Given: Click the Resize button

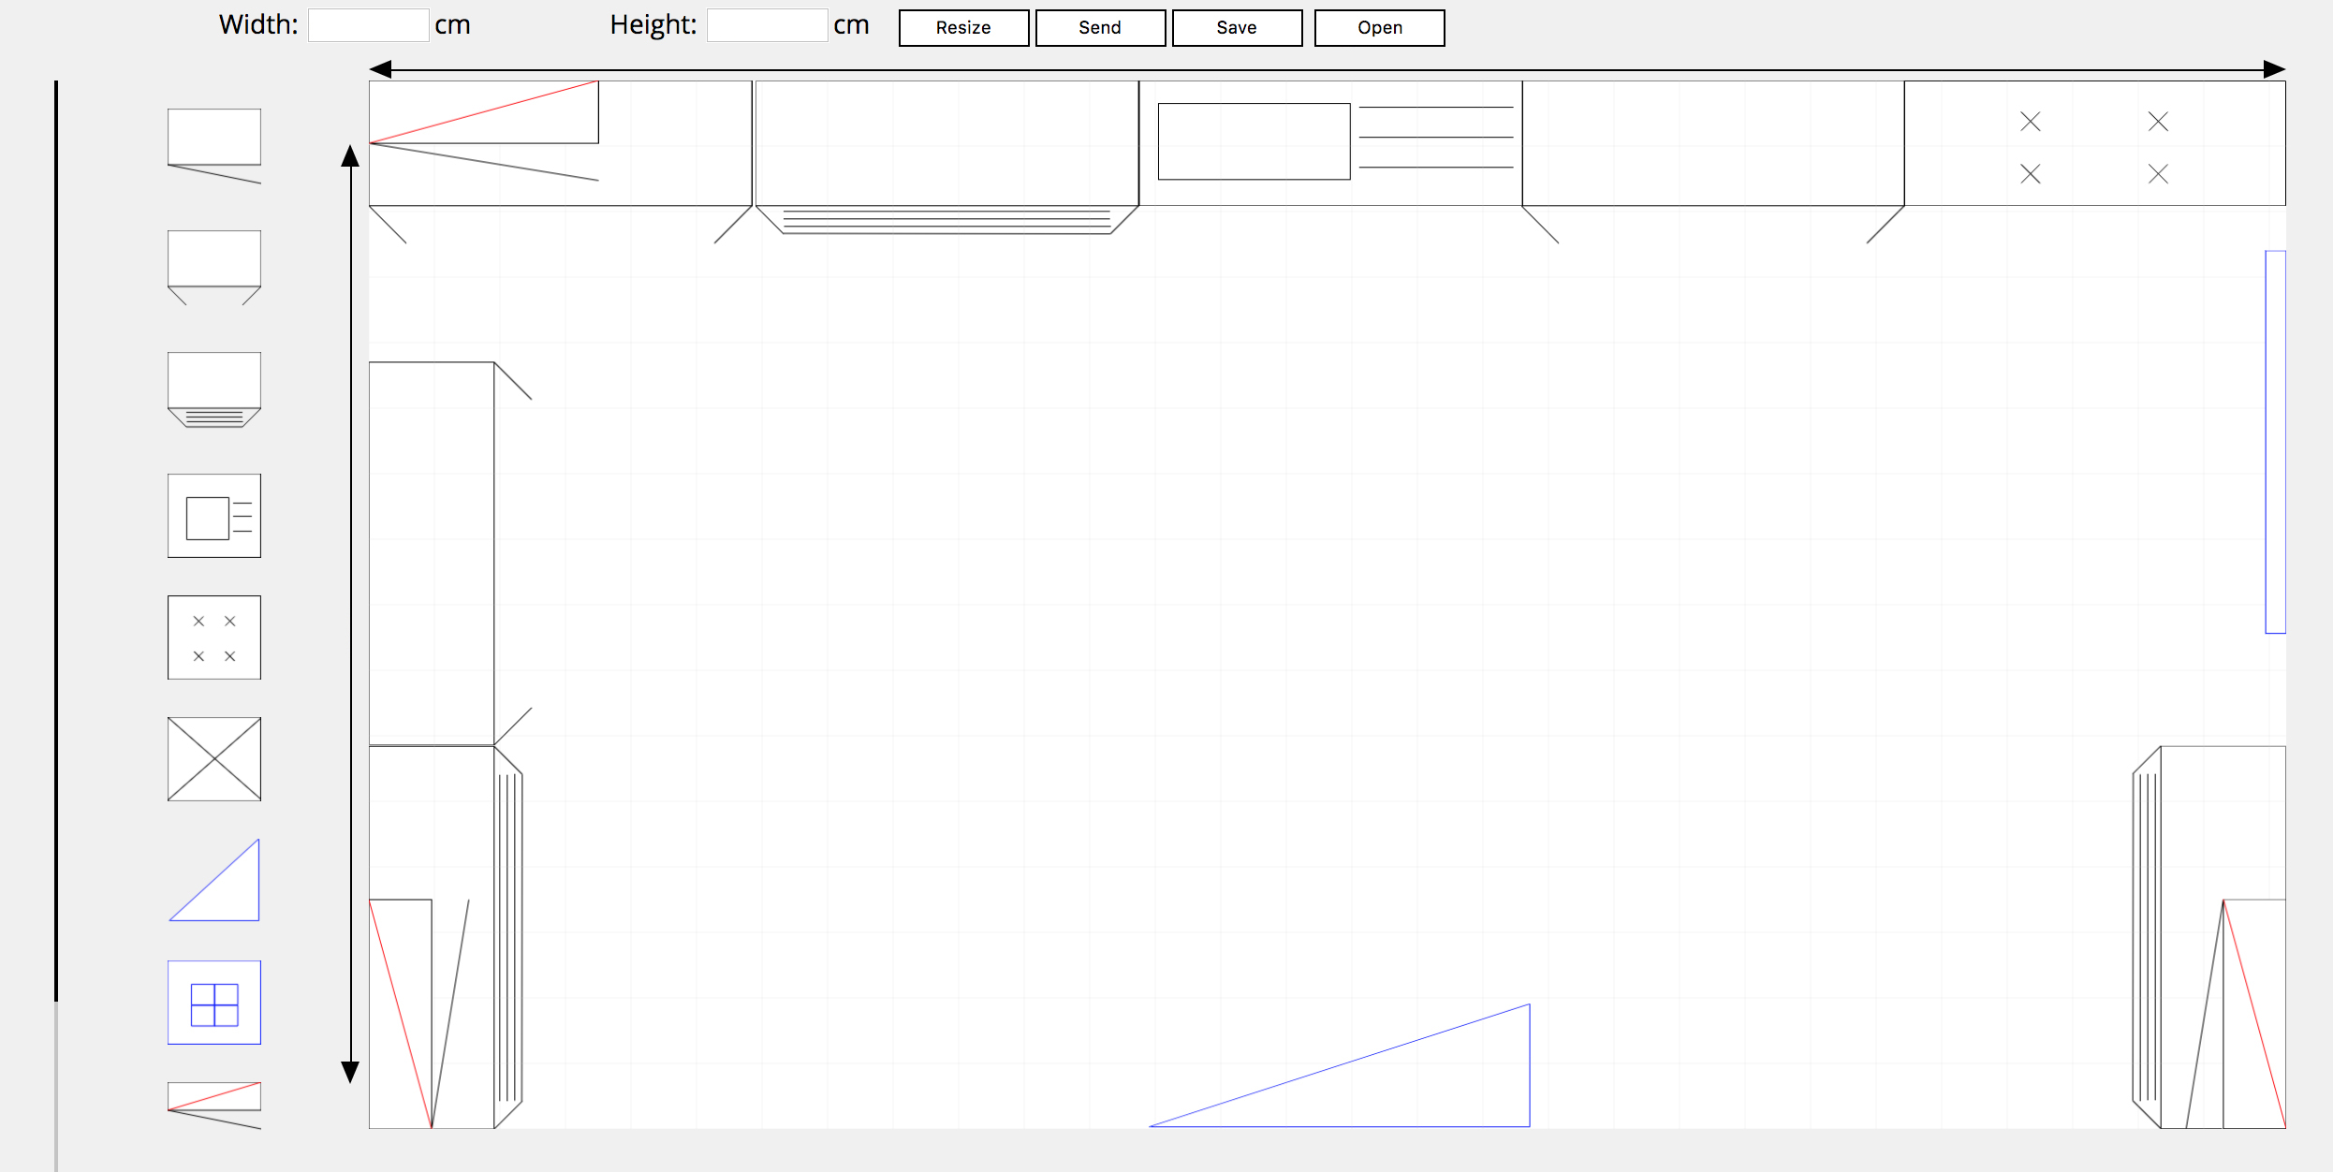Looking at the screenshot, I should coord(963,28).
